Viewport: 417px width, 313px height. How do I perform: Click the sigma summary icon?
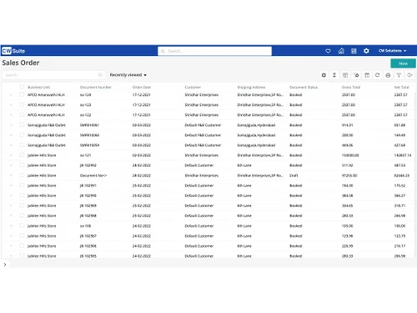click(x=334, y=75)
